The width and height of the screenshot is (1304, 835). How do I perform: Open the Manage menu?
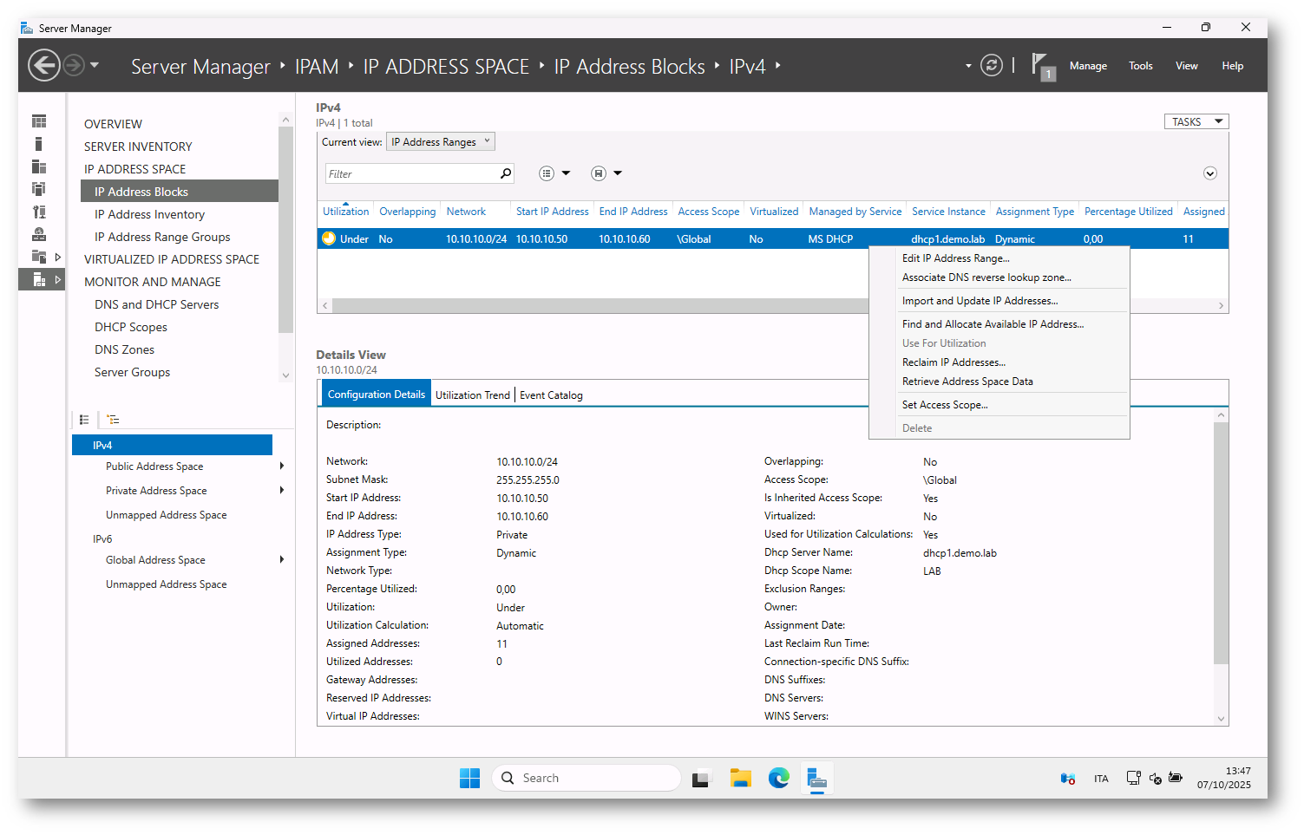click(1087, 66)
